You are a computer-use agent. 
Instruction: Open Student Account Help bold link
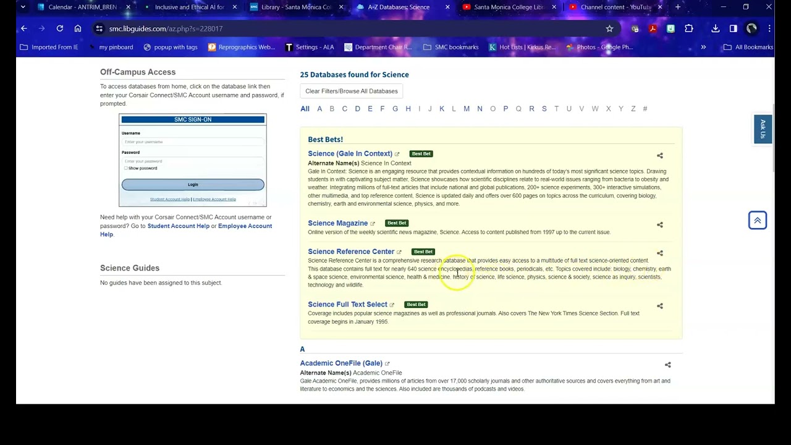click(179, 226)
